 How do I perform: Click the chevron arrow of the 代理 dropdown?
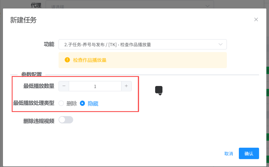pos(208,6)
